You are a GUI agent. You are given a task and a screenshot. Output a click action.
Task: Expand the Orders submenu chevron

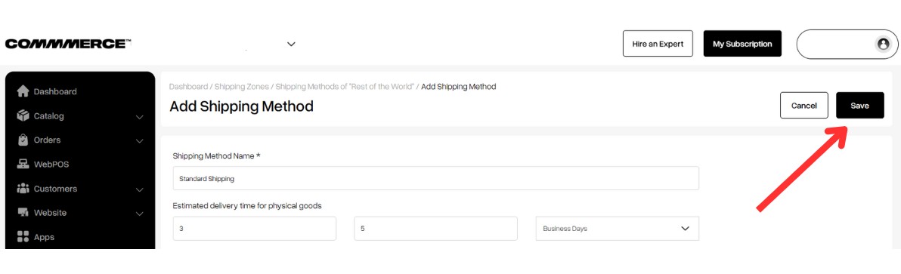[139, 141]
